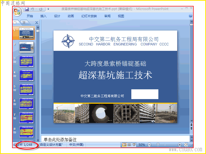Customize the Quick Access Toolbar dropdown
This screenshot has height=154, width=206.
(x=48, y=9)
